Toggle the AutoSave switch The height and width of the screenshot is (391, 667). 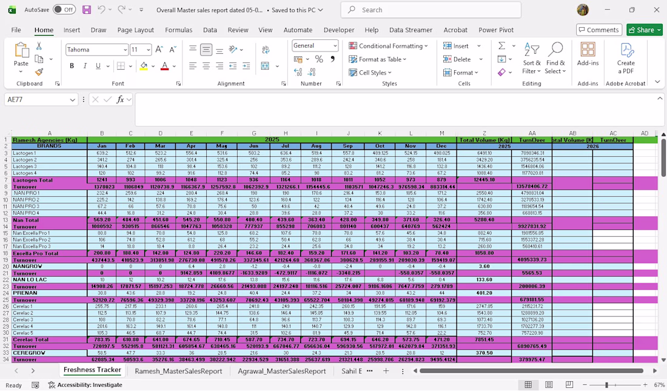pyautogui.click(x=64, y=10)
